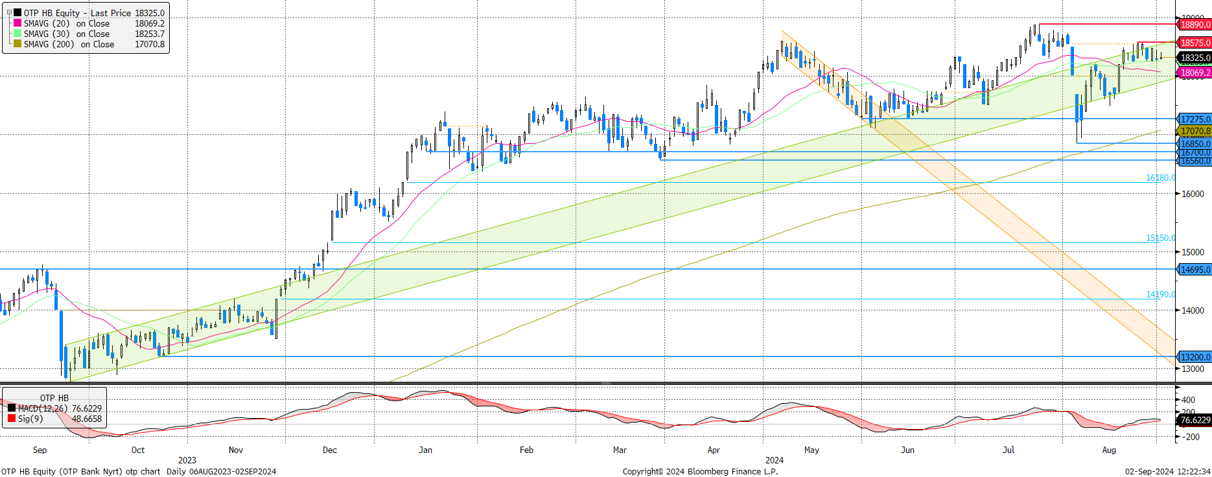1212x477 pixels.
Task: Click the Jul month axis label
Action: pos(1008,450)
